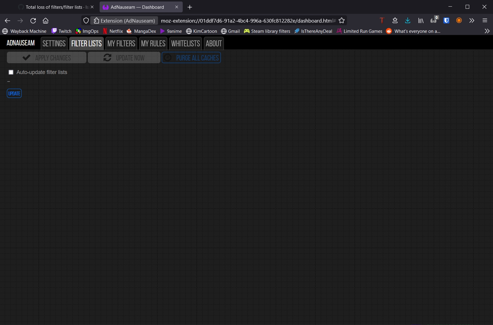Viewport: 493px width, 325px height.
Task: Open the Firefox Library icon
Action: (420, 20)
